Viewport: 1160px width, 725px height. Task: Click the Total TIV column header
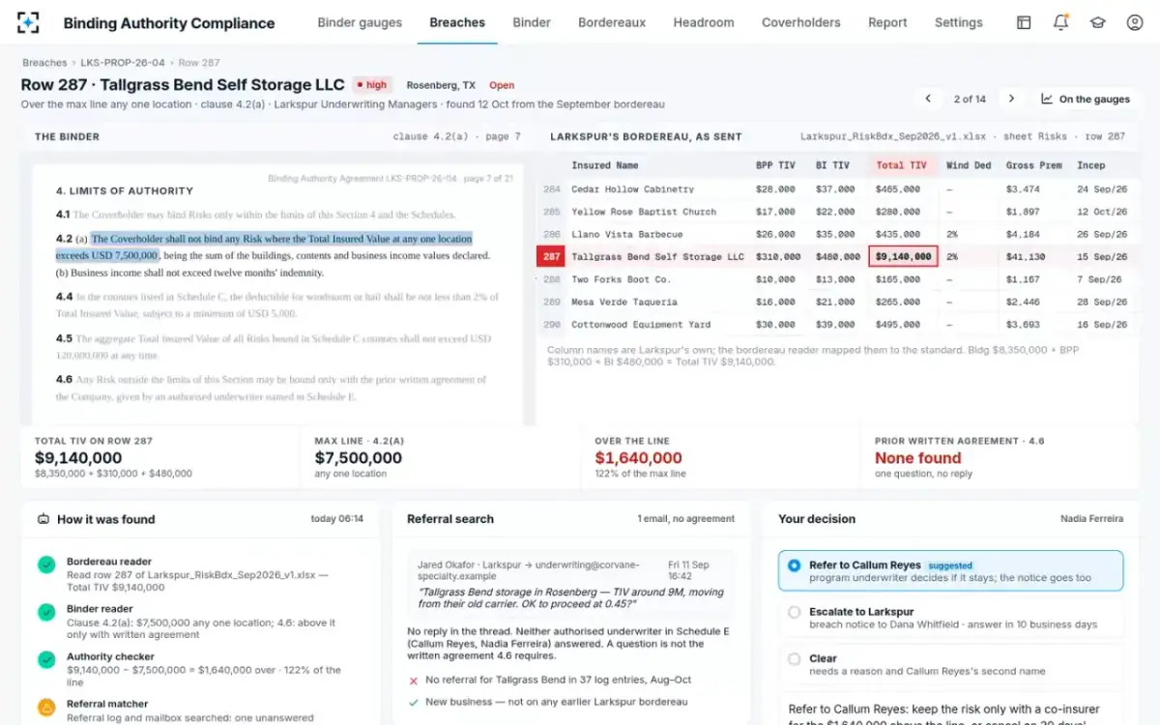901,165
